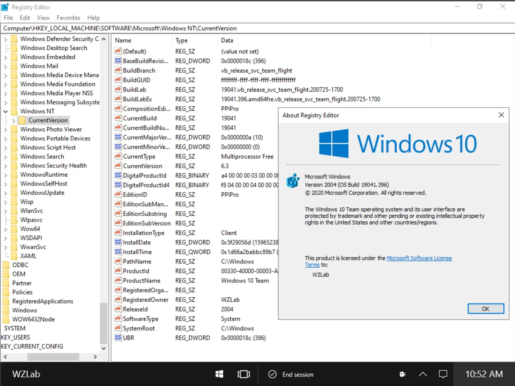Sort values by the Name column header
515x386 pixels.
pos(142,40)
